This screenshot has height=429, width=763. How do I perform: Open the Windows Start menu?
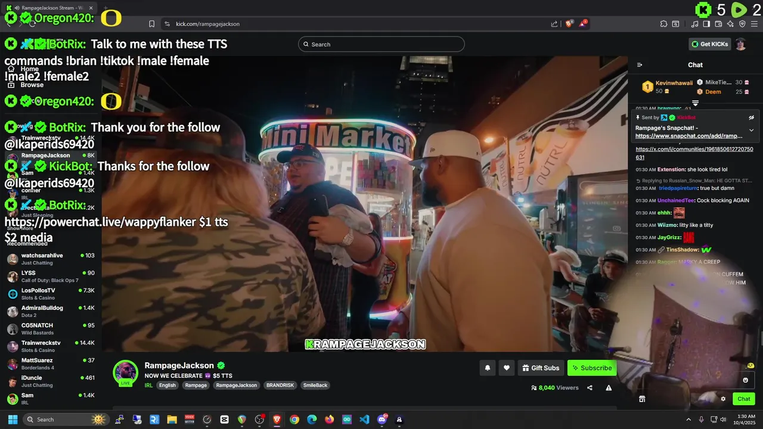[13, 419]
